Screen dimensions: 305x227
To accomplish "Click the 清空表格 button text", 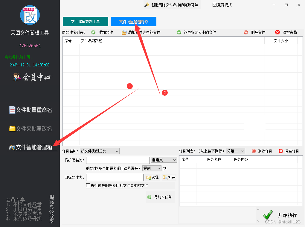I will [x=290, y=32].
